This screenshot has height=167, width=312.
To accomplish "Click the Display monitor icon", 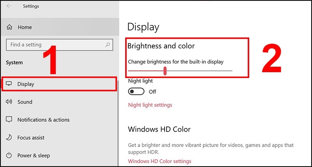I will coord(9,84).
